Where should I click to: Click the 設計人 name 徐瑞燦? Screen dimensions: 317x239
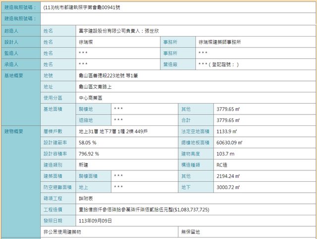click(x=87, y=42)
